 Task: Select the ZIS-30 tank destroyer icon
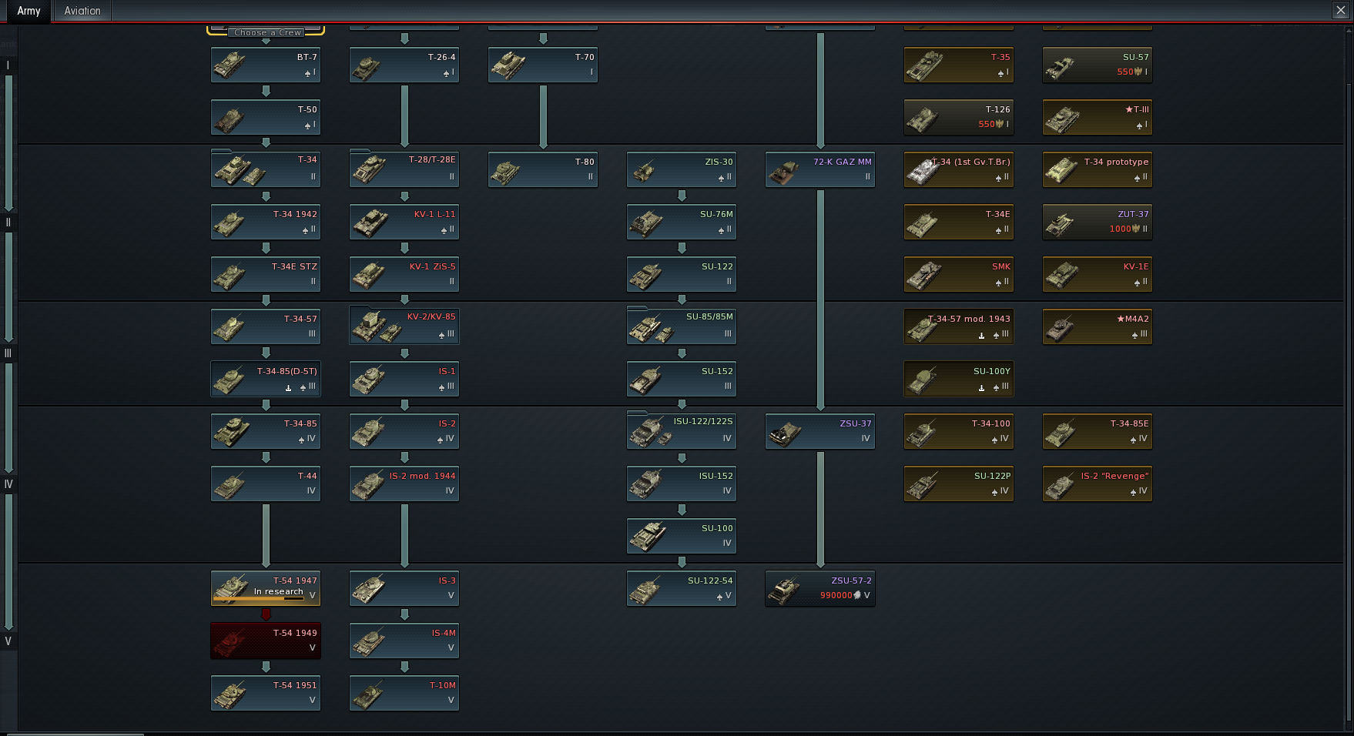point(644,171)
